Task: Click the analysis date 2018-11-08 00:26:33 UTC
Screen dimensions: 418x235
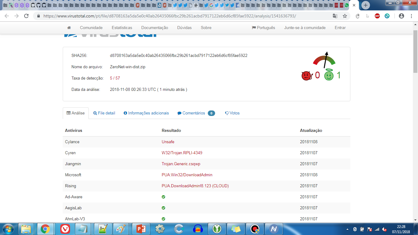Action: pos(133,89)
